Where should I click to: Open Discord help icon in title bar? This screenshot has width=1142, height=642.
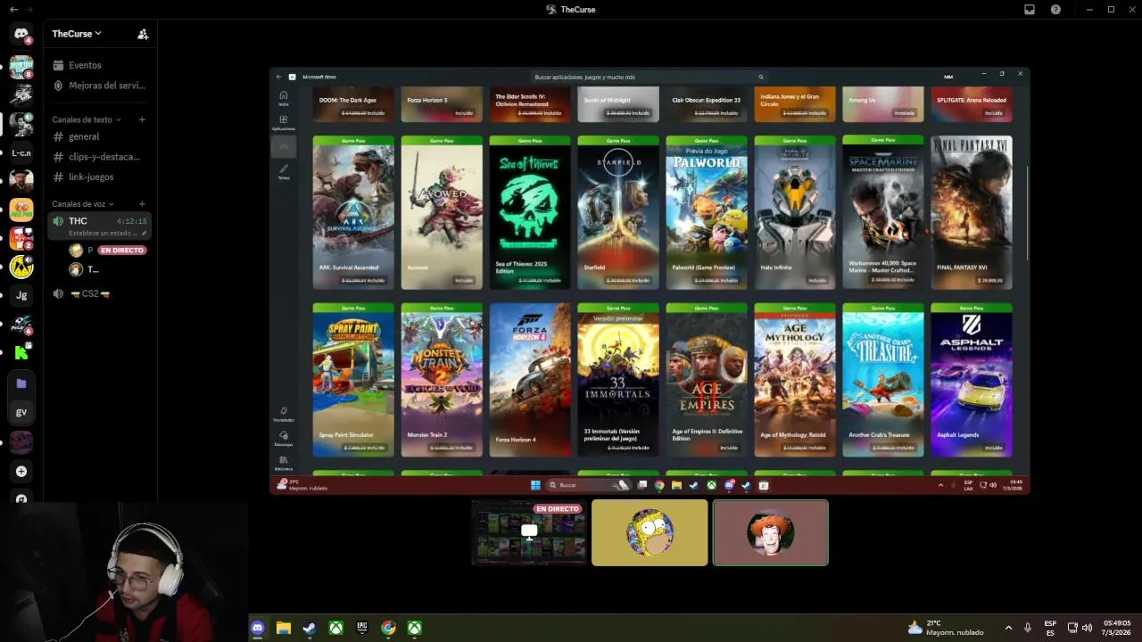(1055, 9)
